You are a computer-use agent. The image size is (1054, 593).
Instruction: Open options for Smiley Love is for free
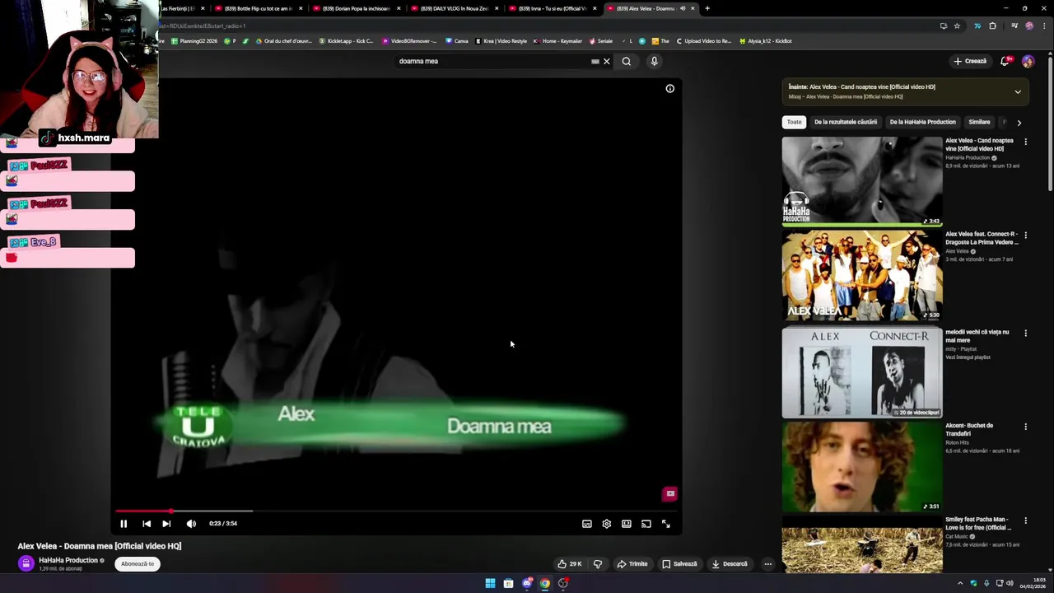click(1025, 521)
